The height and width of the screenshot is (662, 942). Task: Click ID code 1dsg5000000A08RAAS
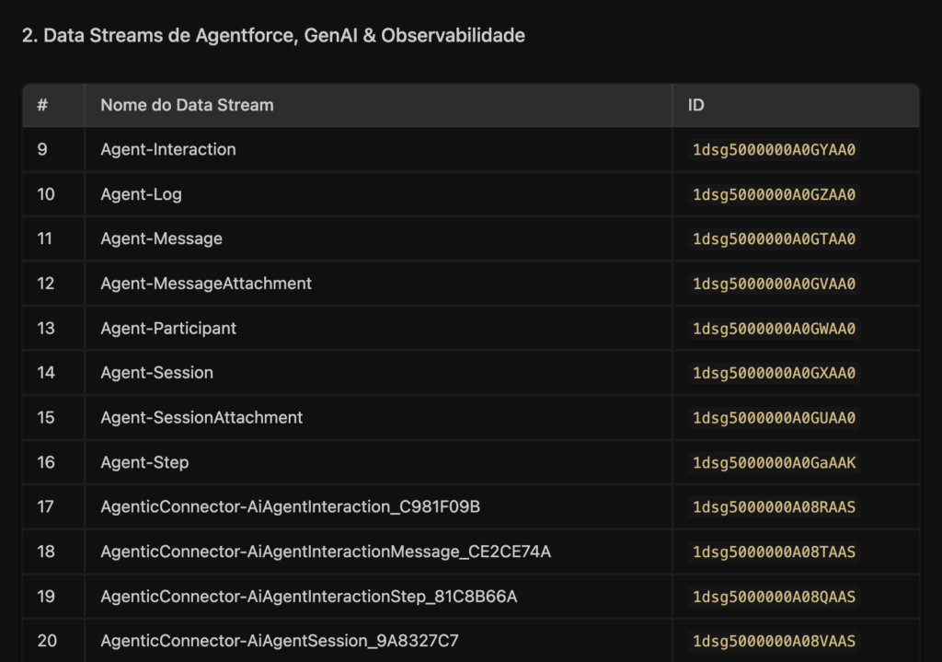(x=774, y=507)
